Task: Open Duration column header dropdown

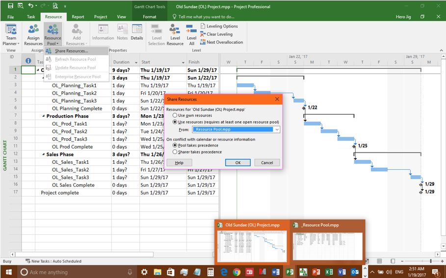Action: pos(136,62)
